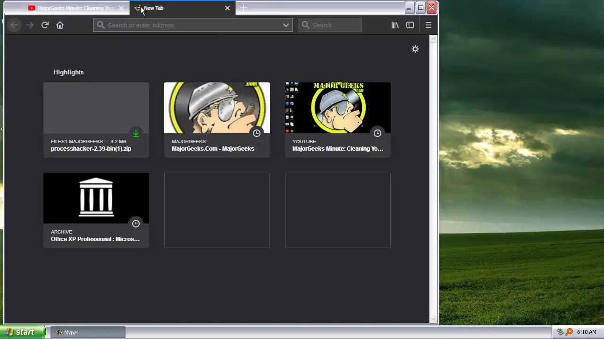
Task: Maximize the Mypal browser window
Action: (x=420, y=8)
